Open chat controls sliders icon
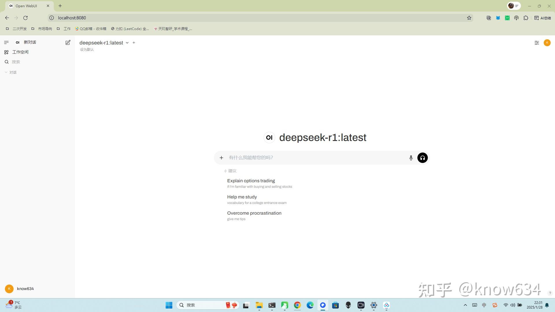 [536, 43]
